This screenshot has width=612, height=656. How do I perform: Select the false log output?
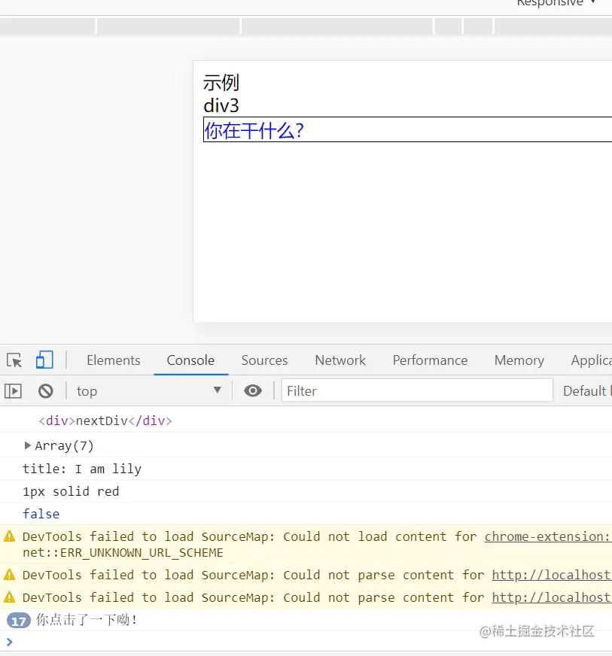click(41, 514)
